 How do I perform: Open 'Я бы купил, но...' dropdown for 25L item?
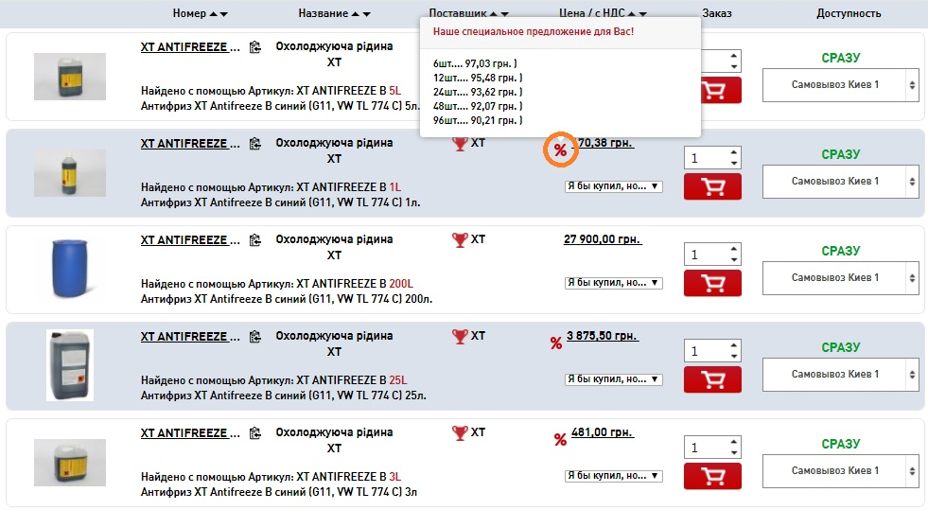point(613,379)
